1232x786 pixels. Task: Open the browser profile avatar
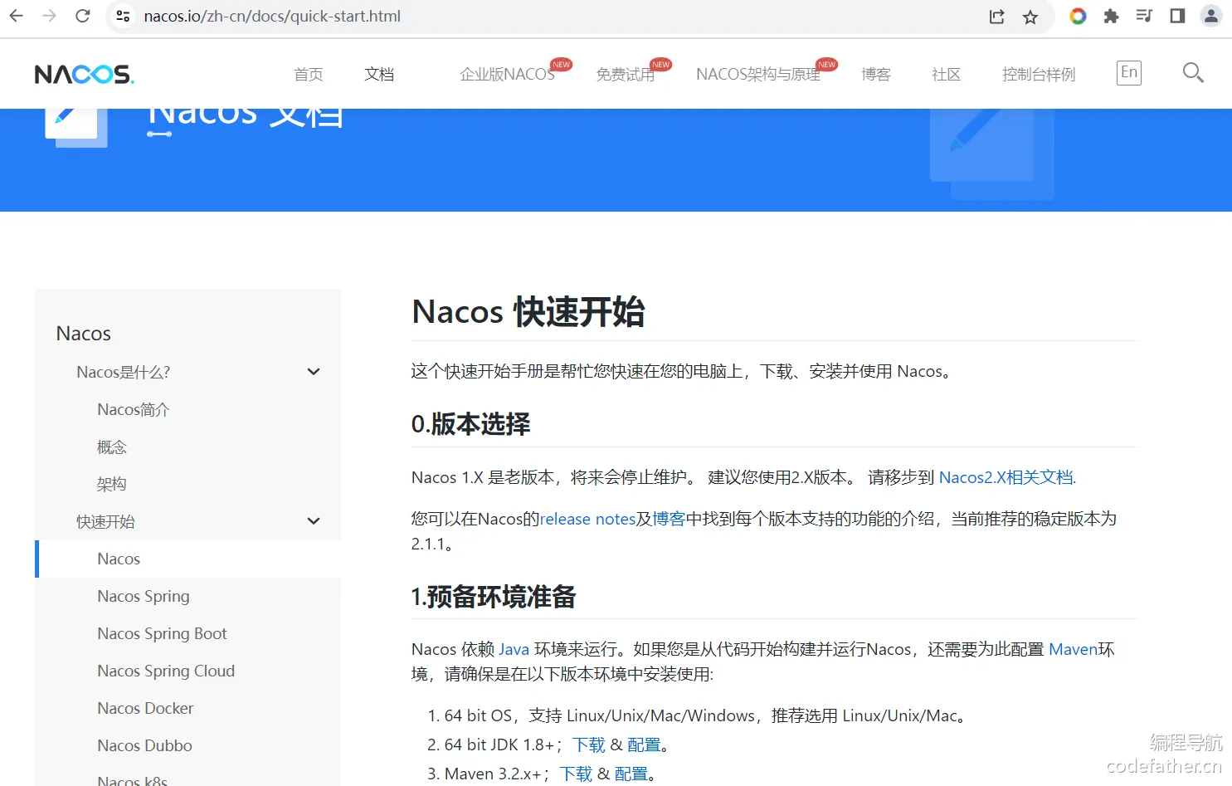point(1211,16)
